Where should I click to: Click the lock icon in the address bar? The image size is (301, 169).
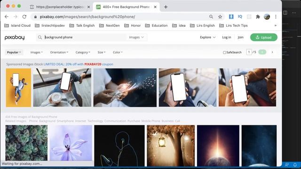pos(35,17)
